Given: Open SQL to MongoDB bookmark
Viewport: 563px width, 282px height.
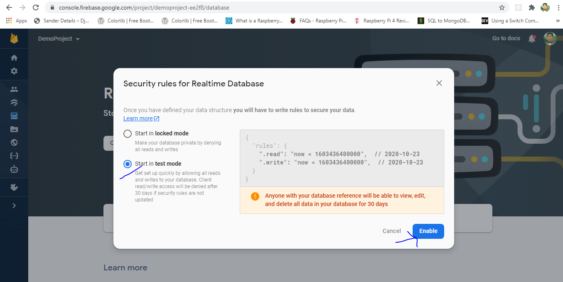Looking at the screenshot, I should (x=444, y=21).
